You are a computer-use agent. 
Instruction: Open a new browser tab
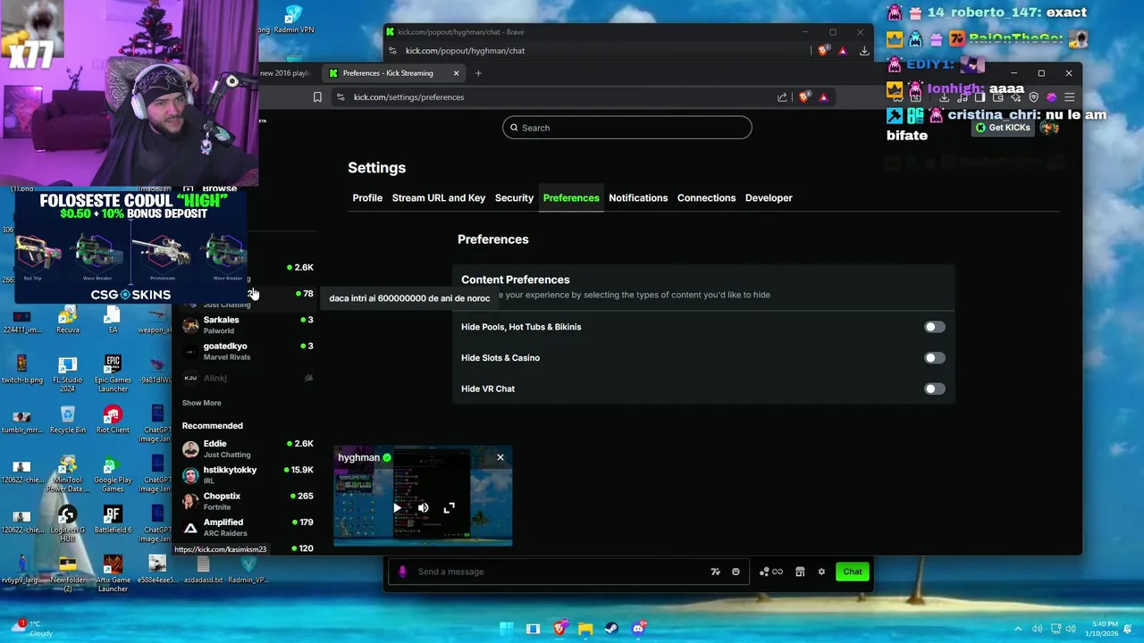(478, 73)
